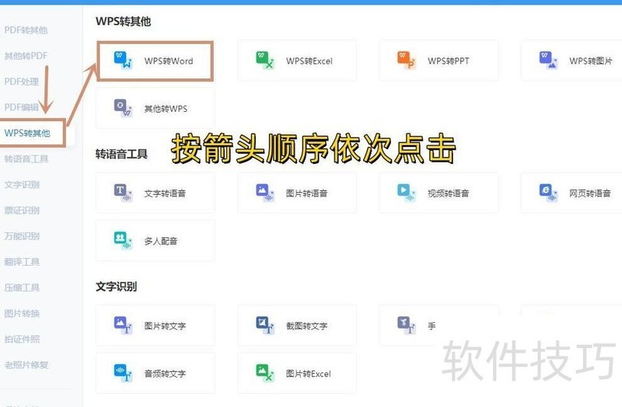Select WPS转其他 sidebar category
This screenshot has height=407, width=622.
pos(27,133)
